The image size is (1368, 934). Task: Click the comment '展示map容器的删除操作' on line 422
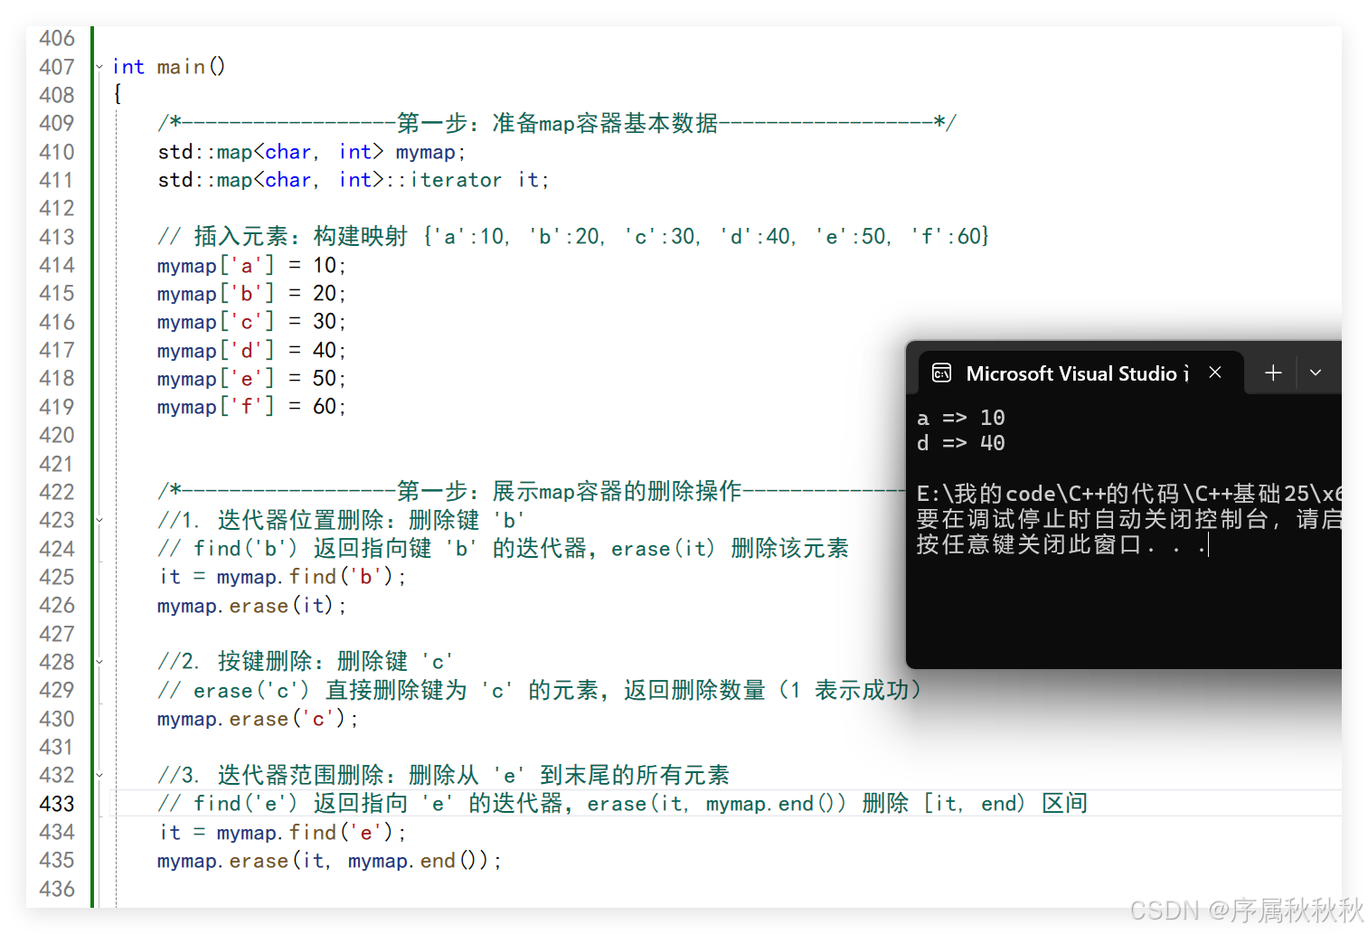point(617,491)
